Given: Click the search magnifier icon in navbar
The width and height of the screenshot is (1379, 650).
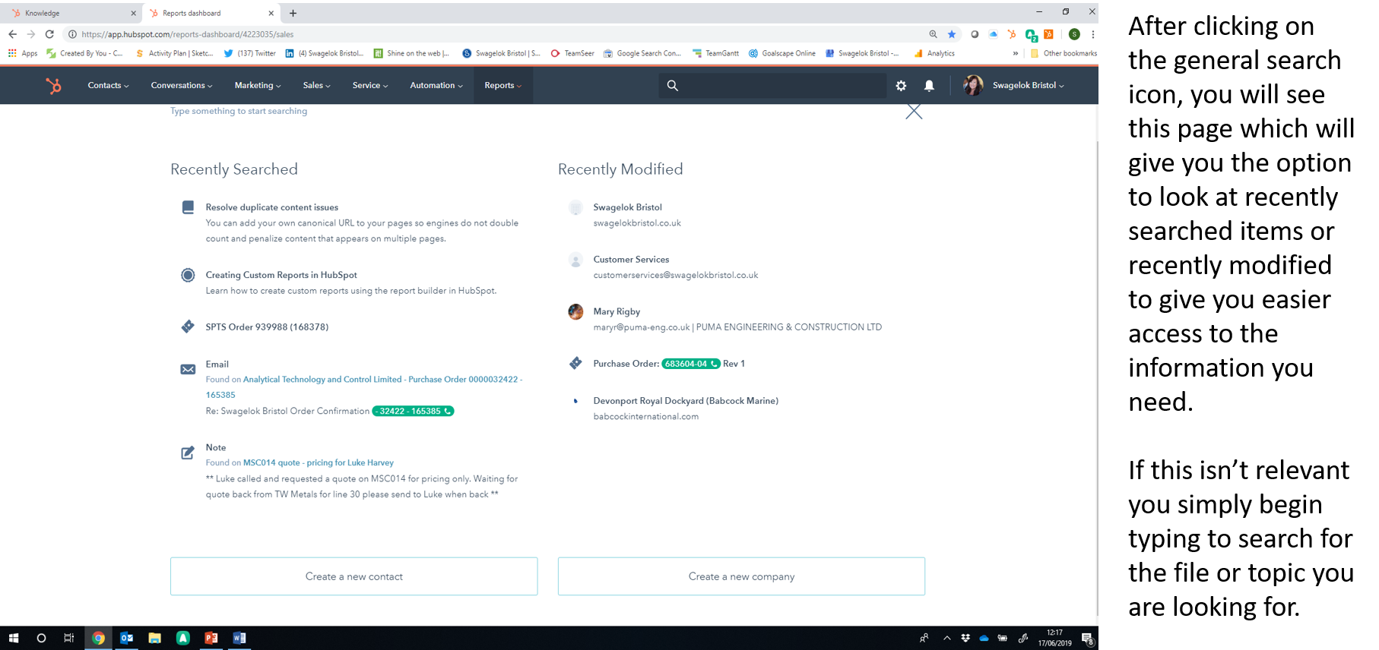Looking at the screenshot, I should (673, 86).
